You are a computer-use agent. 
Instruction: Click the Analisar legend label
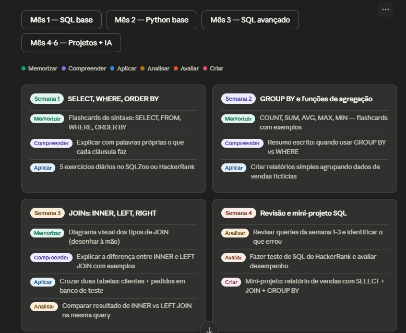coord(159,68)
